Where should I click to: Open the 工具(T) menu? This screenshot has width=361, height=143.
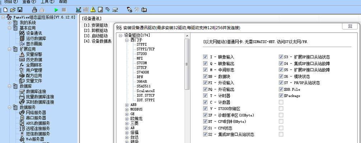click(47, 1)
